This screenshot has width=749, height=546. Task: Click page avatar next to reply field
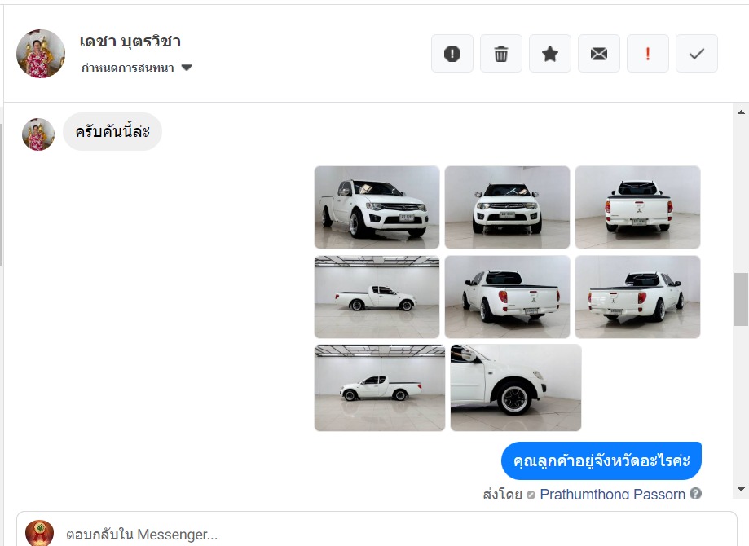39,533
